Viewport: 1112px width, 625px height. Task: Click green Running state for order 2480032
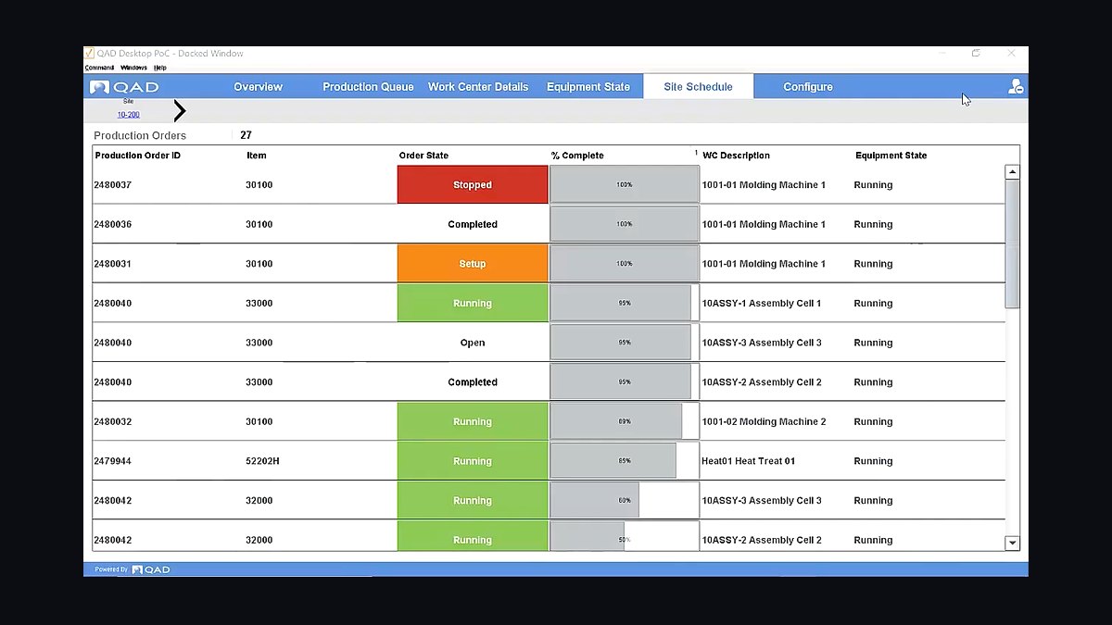(x=473, y=422)
